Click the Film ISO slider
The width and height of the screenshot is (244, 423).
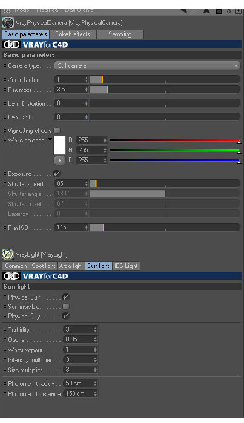click(x=165, y=228)
